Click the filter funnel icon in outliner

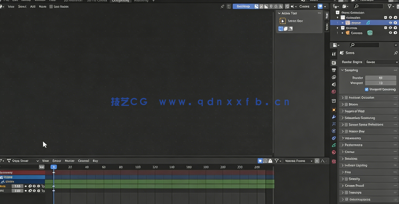(x=390, y=6)
